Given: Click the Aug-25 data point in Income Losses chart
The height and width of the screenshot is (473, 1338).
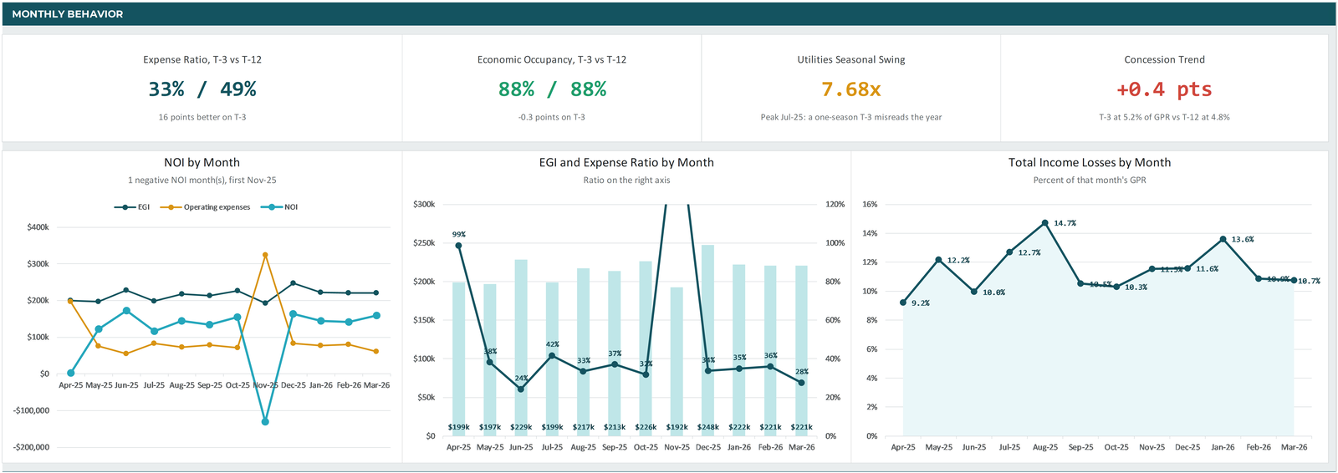Looking at the screenshot, I should click(x=1045, y=223).
